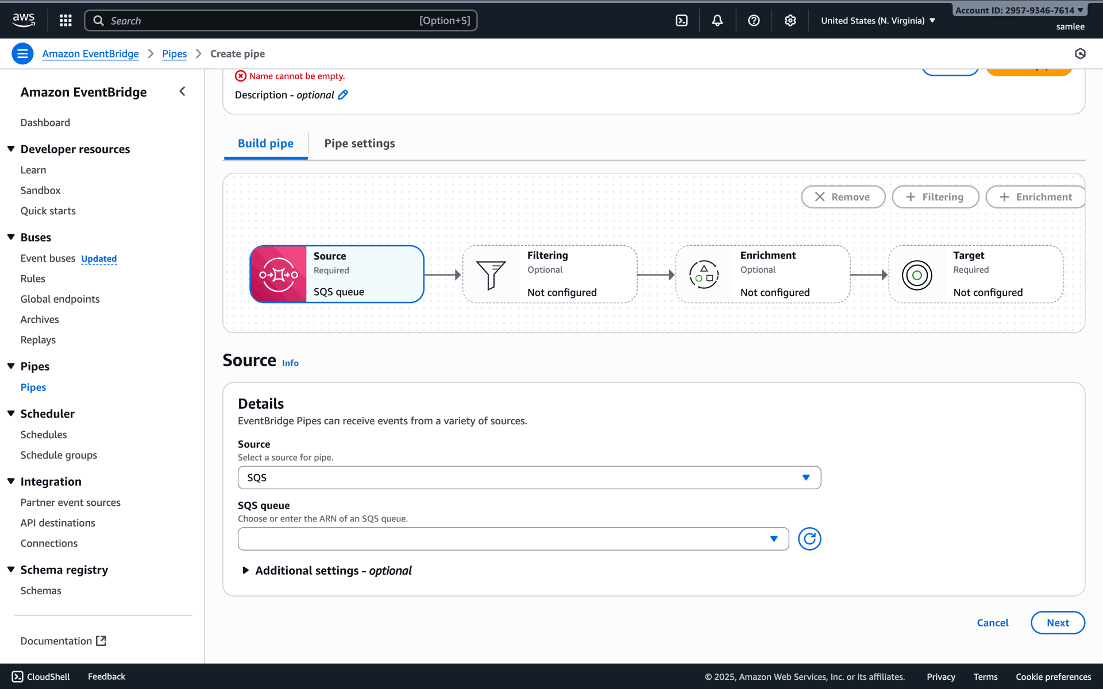Open the Account ID menu
This screenshot has height=689, width=1103.
point(1019,10)
